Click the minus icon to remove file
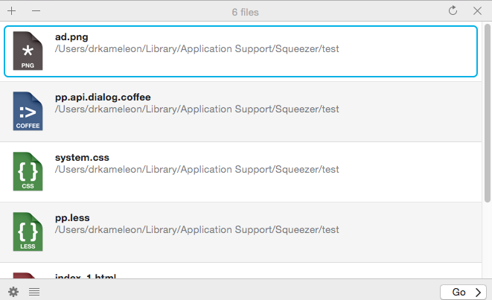Screen dimensions: 492x300 click(36, 11)
